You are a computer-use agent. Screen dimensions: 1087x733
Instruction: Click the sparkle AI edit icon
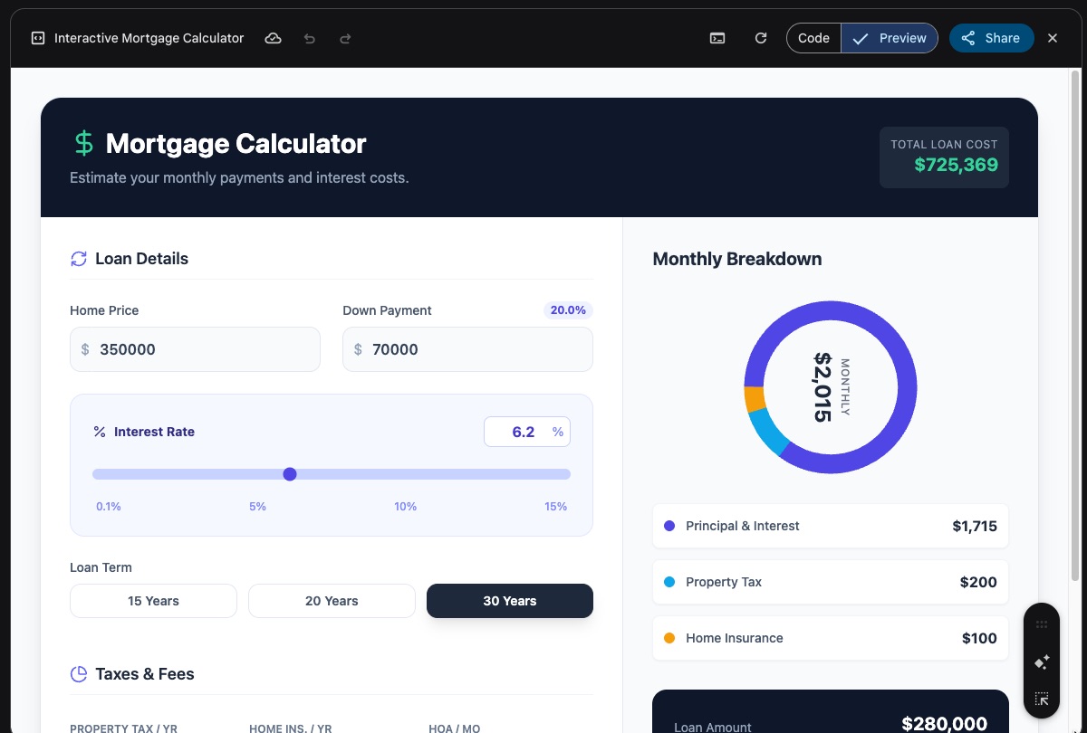(1042, 662)
